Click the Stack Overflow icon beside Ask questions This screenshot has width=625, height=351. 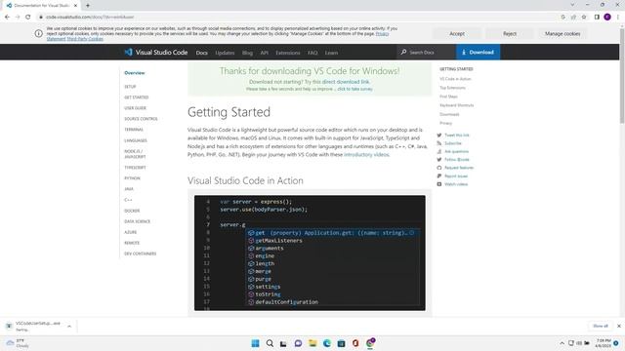[x=439, y=152]
